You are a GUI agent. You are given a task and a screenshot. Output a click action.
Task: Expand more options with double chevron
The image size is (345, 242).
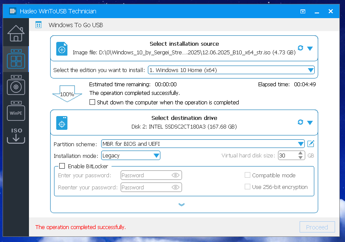(182, 204)
